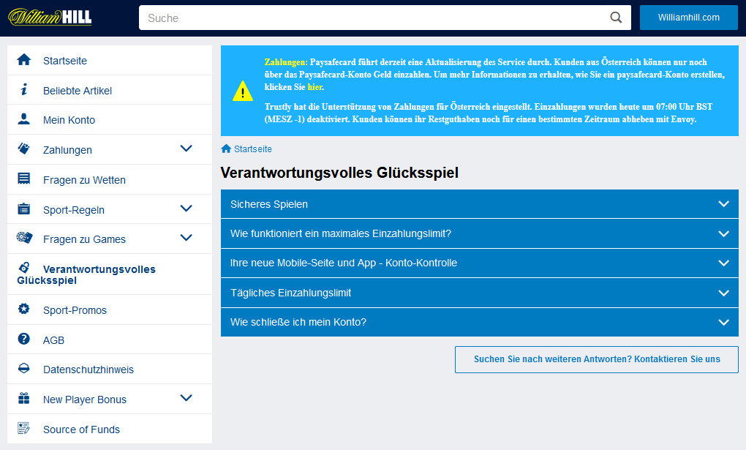The image size is (746, 450).
Task: Click the Startseite breadcrumb link
Action: [252, 149]
